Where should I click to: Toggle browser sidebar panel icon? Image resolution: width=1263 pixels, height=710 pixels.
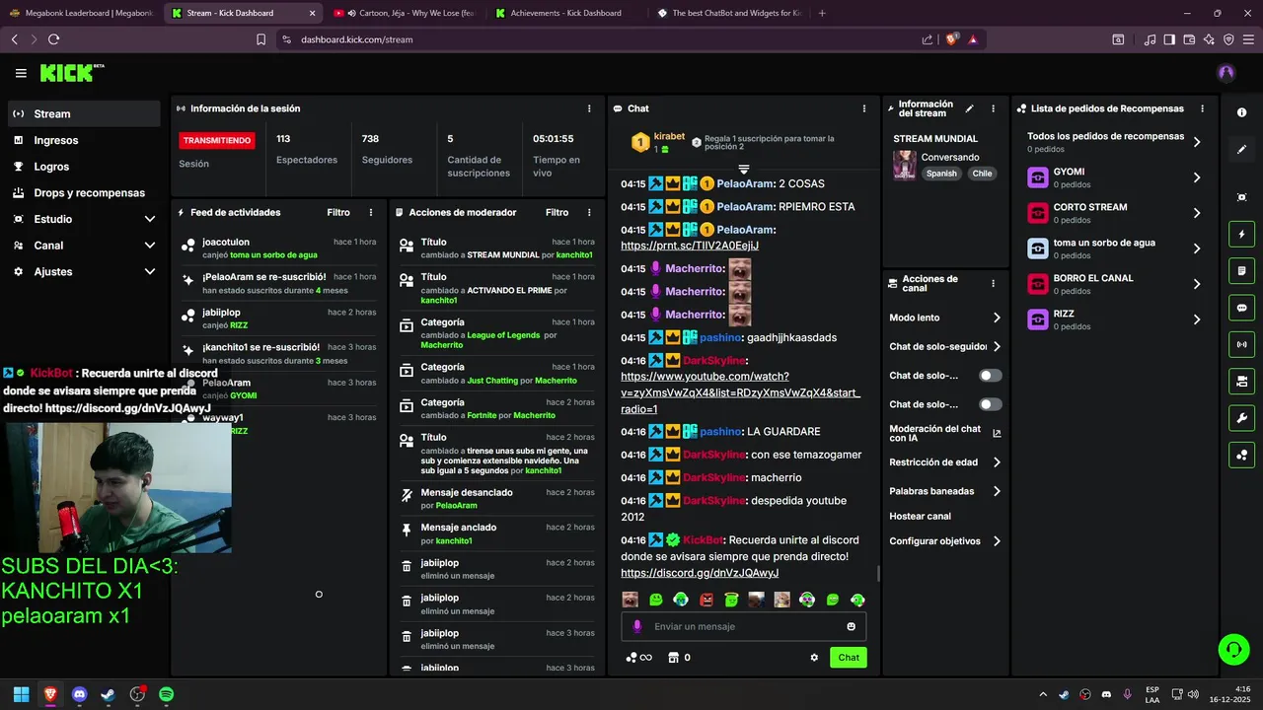1169,39
